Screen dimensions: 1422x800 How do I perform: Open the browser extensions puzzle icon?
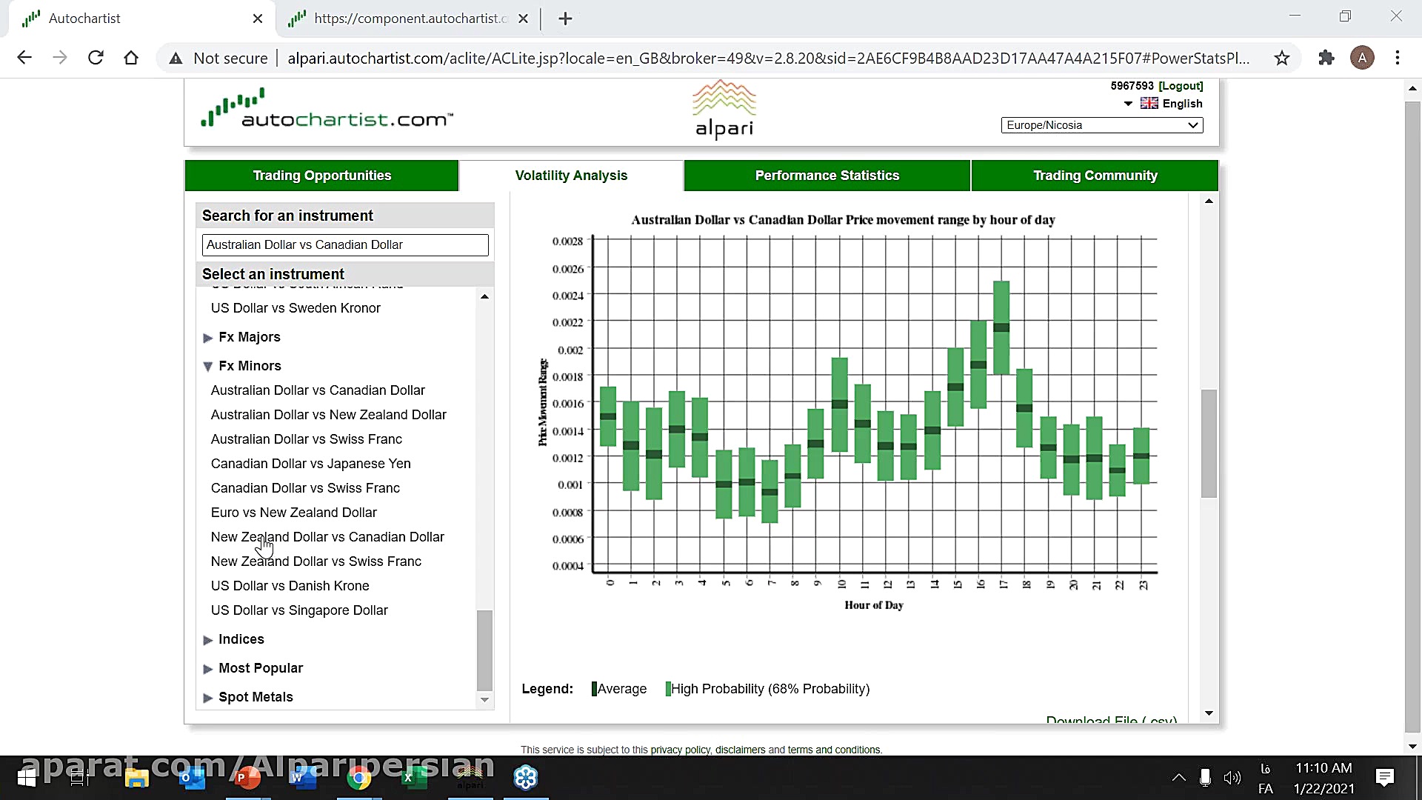(x=1326, y=58)
